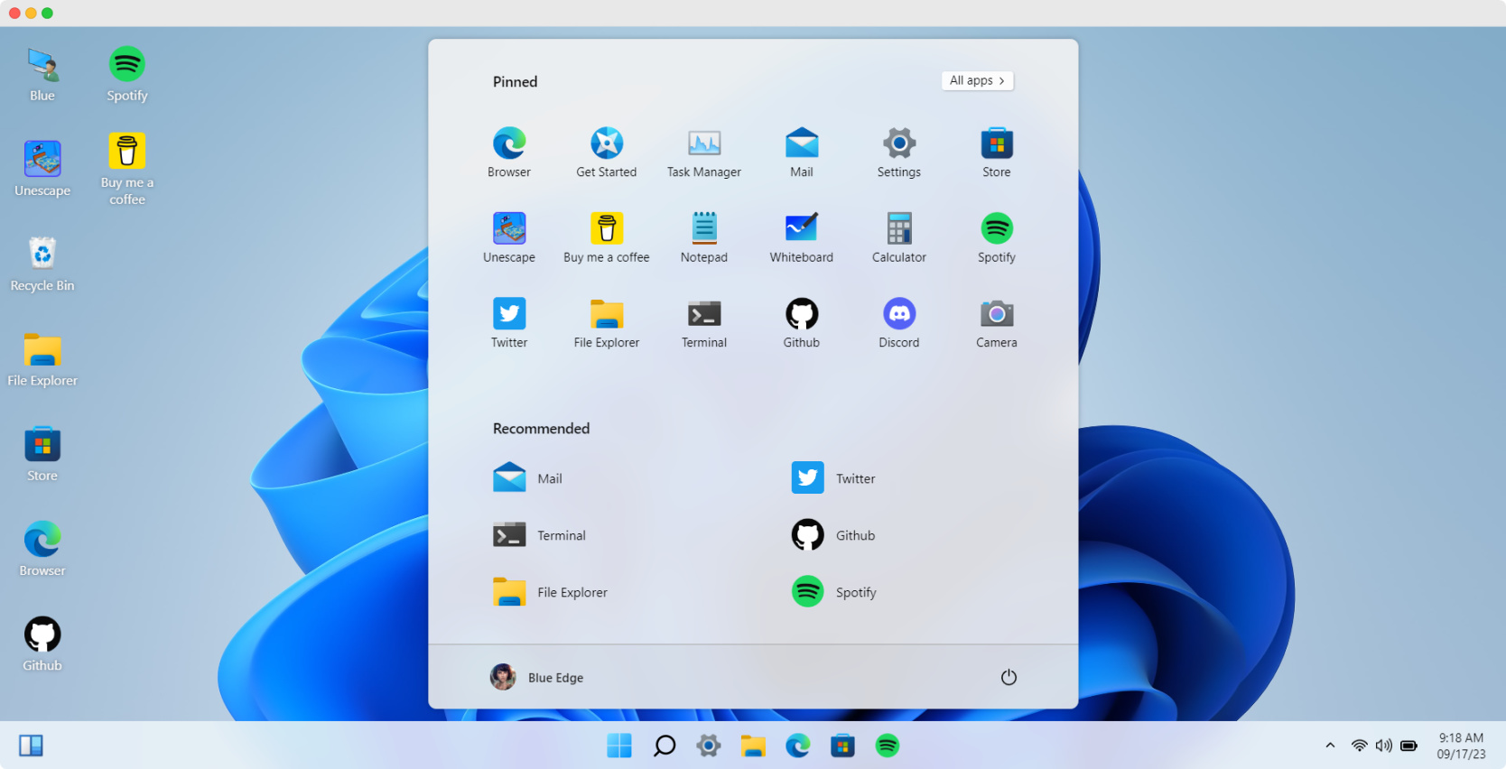
Task: Open Spotify from the taskbar
Action: [x=888, y=746]
